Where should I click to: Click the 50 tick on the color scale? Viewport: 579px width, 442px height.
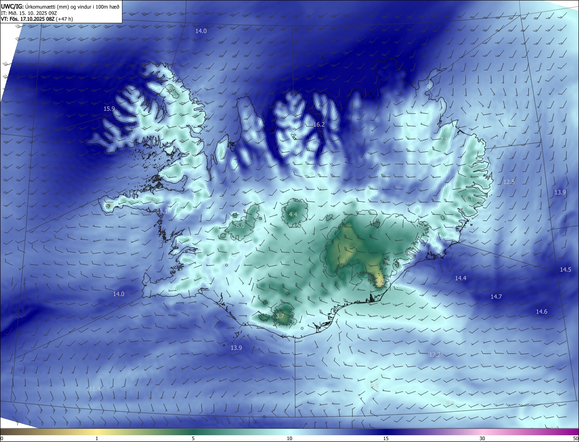click(575, 438)
